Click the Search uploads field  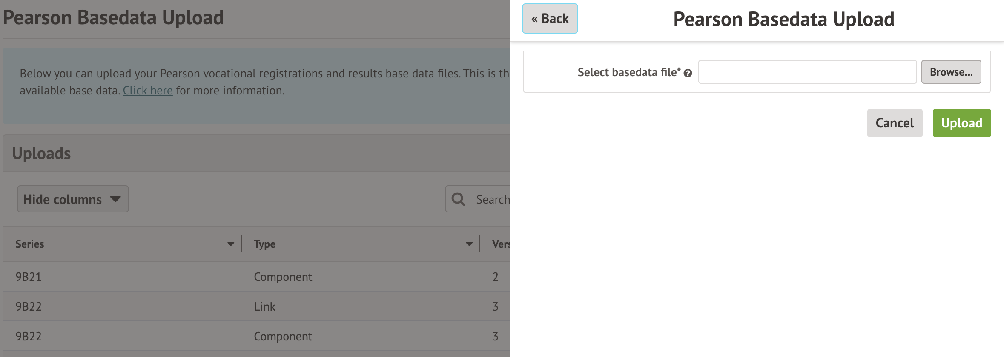pyautogui.click(x=492, y=199)
